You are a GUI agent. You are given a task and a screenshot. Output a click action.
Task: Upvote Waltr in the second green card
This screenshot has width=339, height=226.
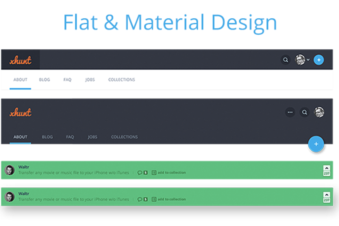(327, 195)
